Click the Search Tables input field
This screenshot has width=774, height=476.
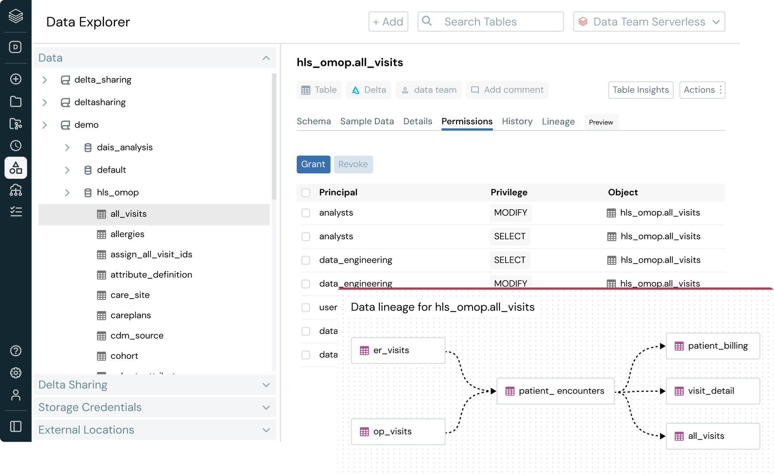click(x=490, y=22)
